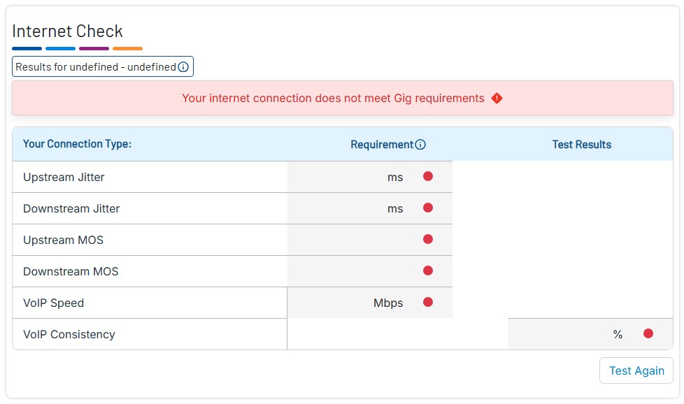Click the red status dot for VoIP Consistency
This screenshot has height=404, width=684.
pyautogui.click(x=648, y=333)
